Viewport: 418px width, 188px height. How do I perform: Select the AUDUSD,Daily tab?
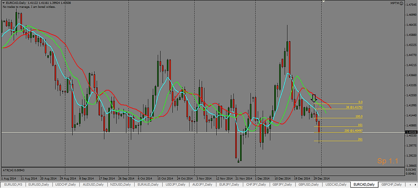(94, 184)
